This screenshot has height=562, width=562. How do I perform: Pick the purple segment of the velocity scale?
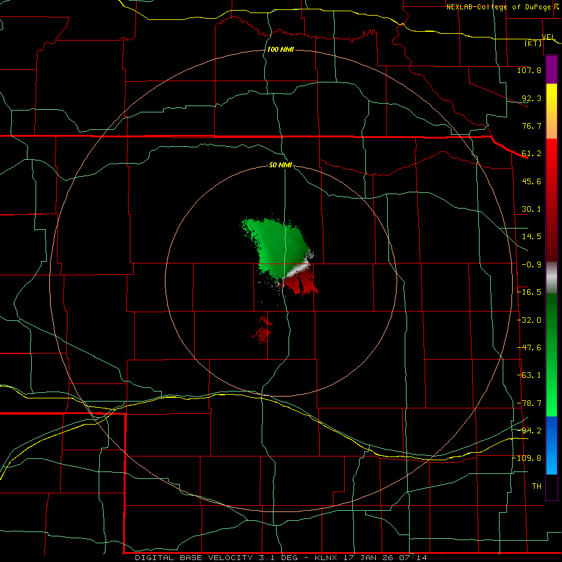pyautogui.click(x=551, y=69)
